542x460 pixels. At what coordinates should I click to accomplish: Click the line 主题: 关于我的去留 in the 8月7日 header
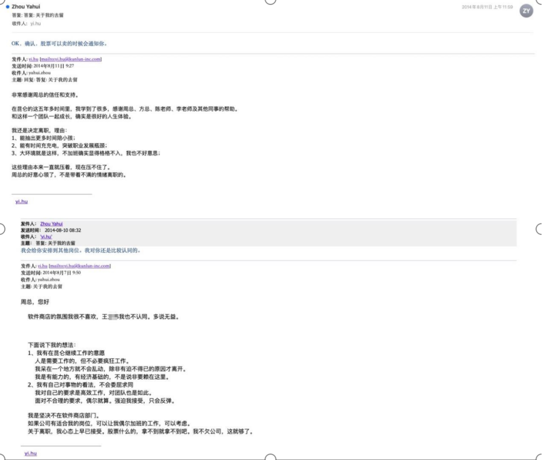42,287
